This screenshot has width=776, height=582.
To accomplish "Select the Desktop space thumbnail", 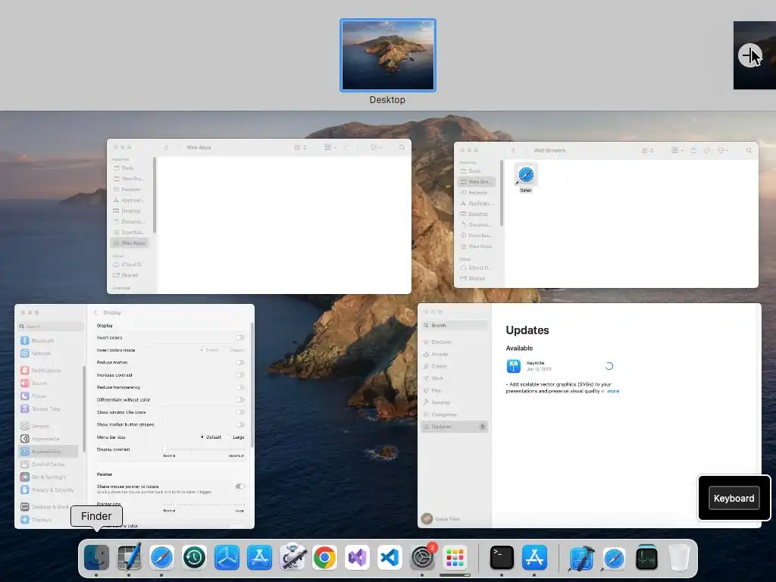I will 388,55.
